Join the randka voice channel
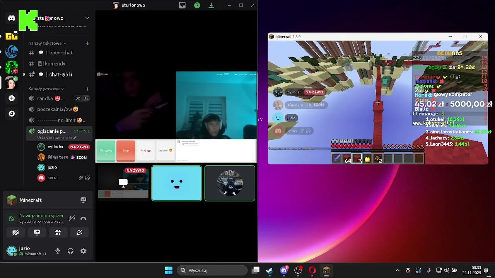495x278 pixels. point(59,98)
